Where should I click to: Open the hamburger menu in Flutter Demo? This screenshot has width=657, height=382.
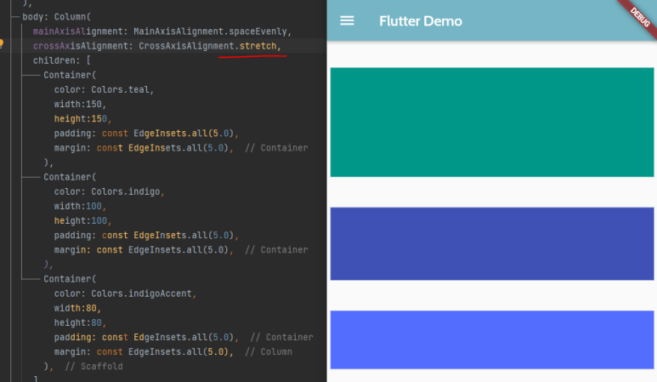pos(347,20)
